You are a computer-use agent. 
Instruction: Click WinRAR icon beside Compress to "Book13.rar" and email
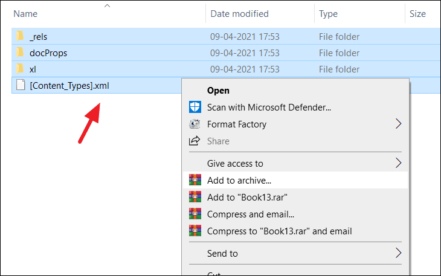(195, 231)
